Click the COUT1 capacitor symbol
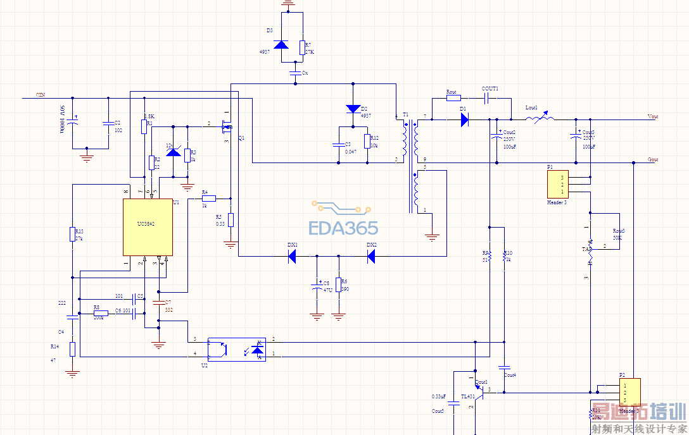 487,98
